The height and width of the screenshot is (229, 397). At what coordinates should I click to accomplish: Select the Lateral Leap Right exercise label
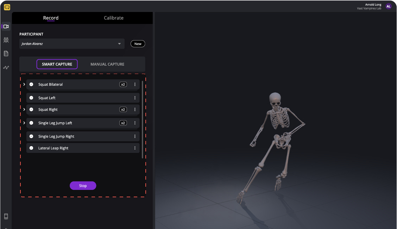click(x=53, y=148)
